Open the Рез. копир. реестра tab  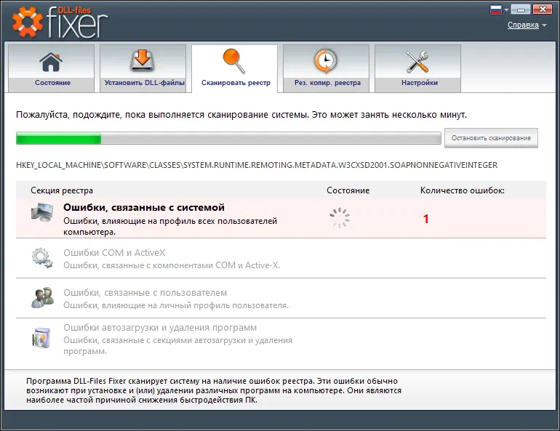(x=326, y=68)
